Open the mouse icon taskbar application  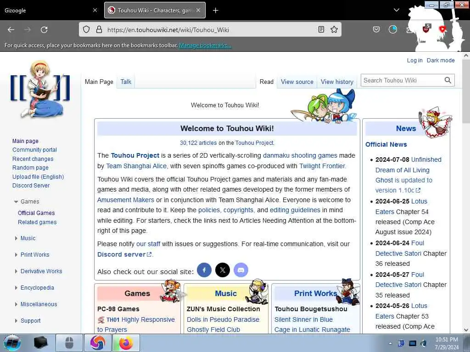click(69, 343)
